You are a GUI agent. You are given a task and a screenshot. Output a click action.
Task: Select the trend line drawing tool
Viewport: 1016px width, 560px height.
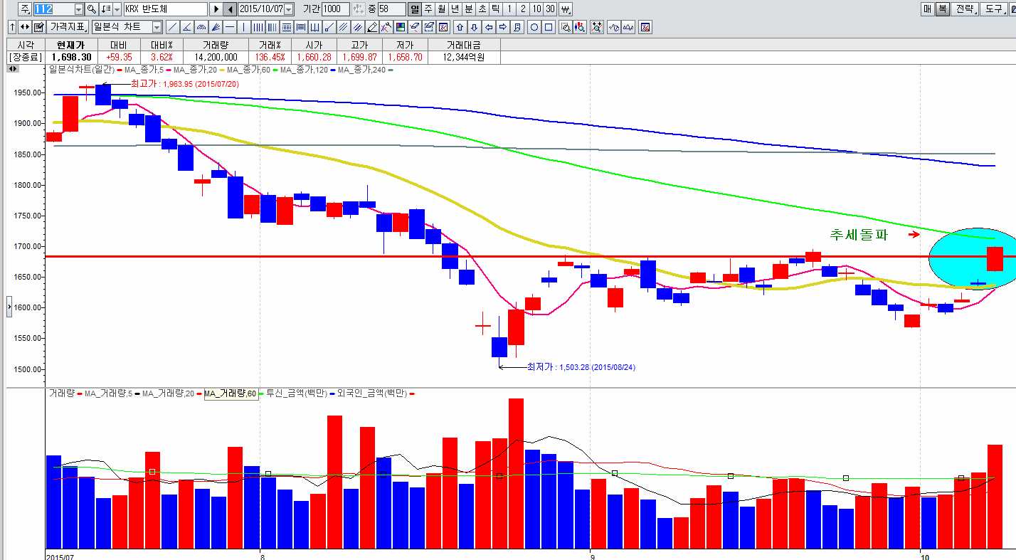click(x=172, y=27)
